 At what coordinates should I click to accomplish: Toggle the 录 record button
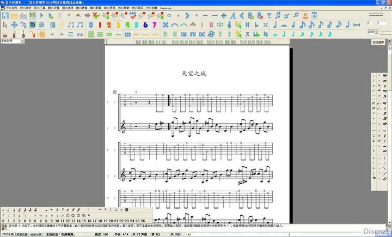42,25
